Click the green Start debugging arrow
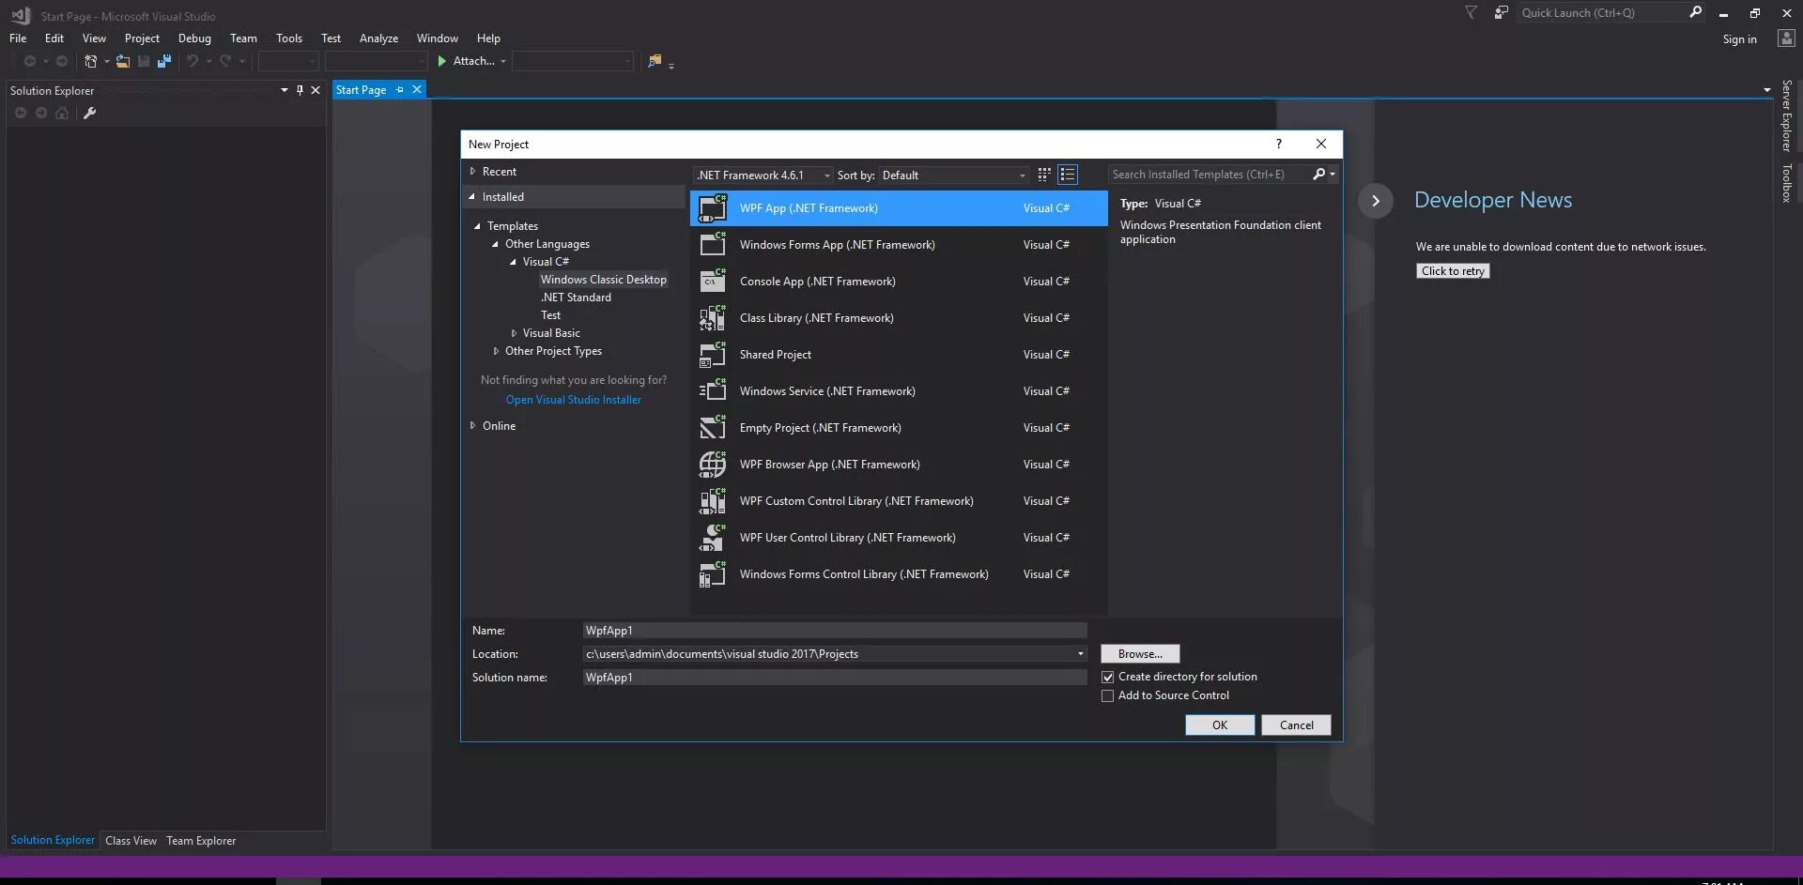The height and width of the screenshot is (885, 1803). point(441,61)
